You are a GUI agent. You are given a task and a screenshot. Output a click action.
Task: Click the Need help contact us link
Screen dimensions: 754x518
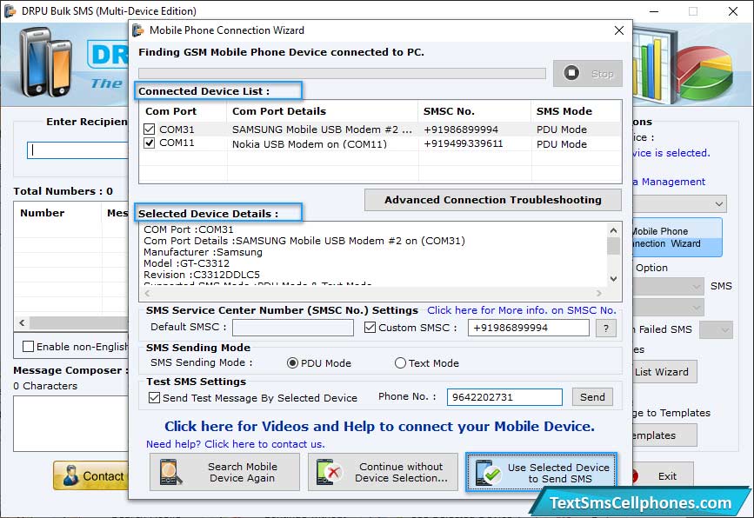[236, 444]
